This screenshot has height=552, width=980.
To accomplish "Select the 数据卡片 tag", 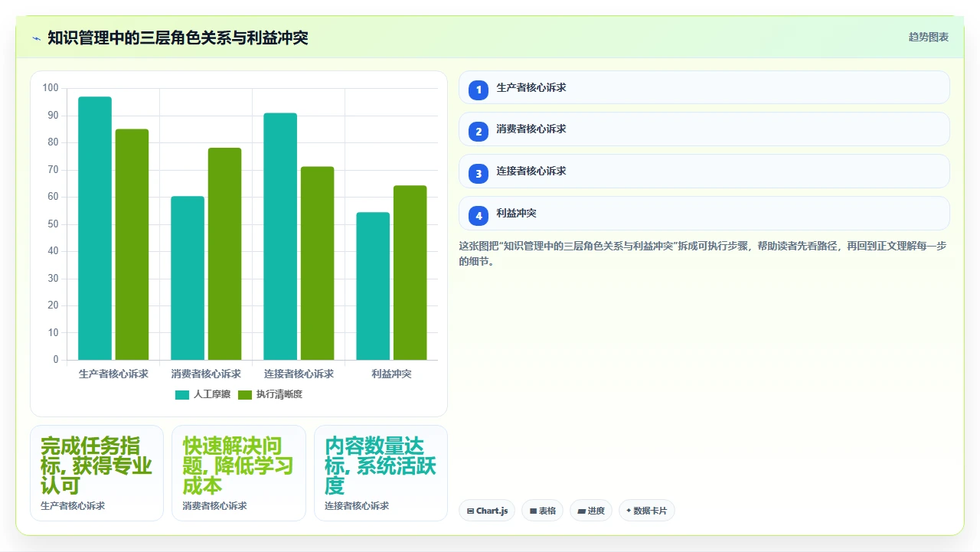I will click(647, 511).
